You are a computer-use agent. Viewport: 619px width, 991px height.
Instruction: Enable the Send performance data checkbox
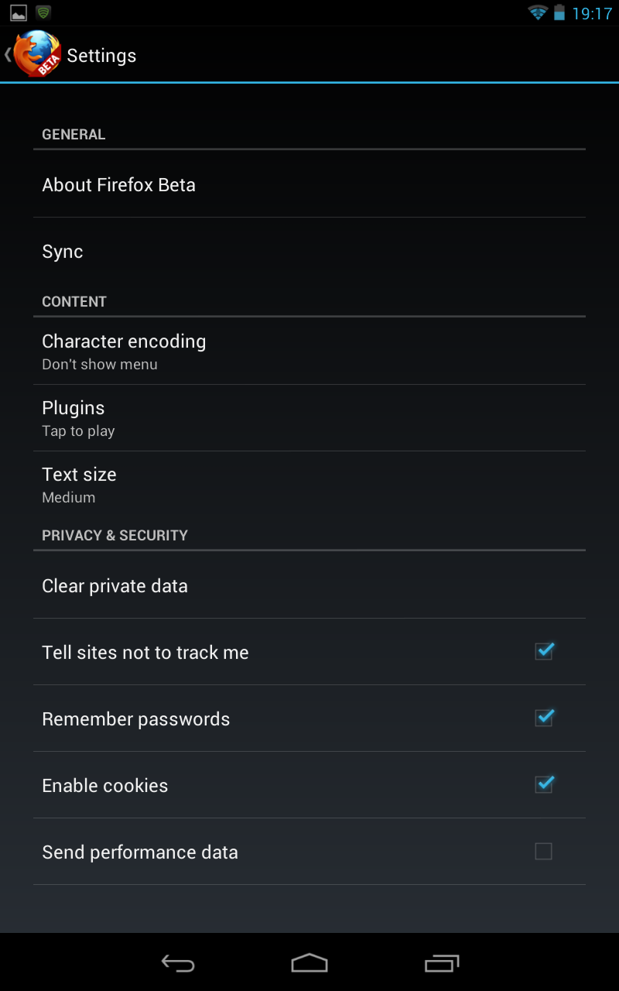pos(544,852)
